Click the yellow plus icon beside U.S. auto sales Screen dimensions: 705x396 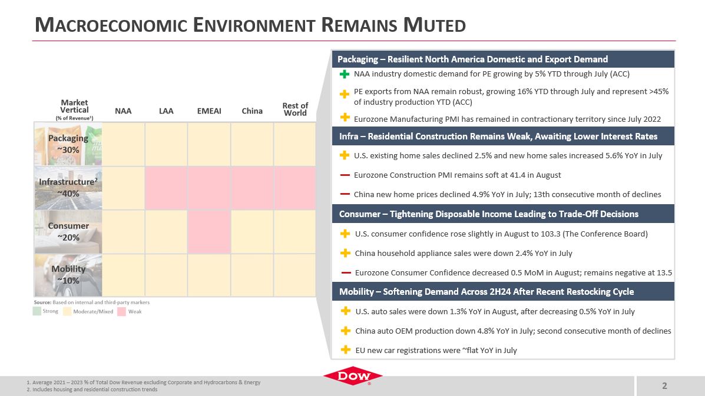346,312
